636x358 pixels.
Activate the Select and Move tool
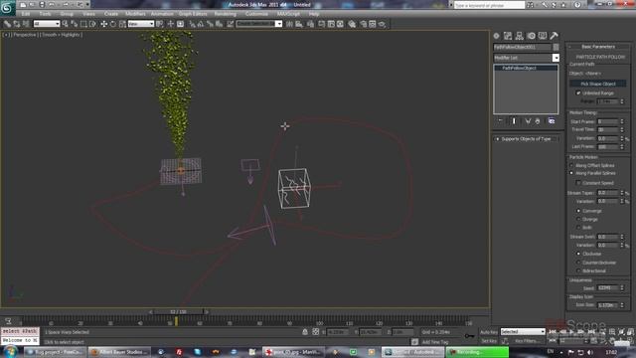coord(103,24)
